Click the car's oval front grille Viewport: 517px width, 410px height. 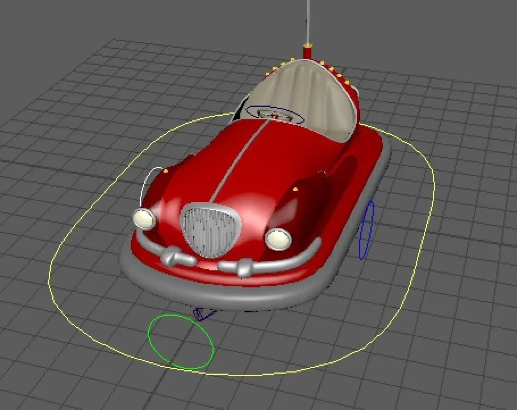click(x=210, y=230)
